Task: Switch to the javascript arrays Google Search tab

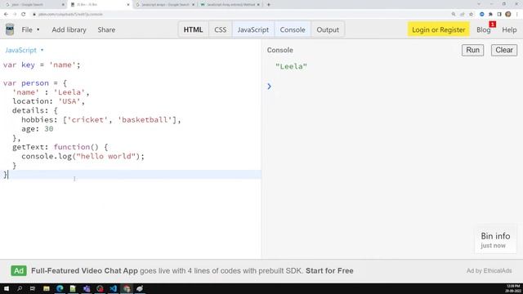Action: click(164, 5)
